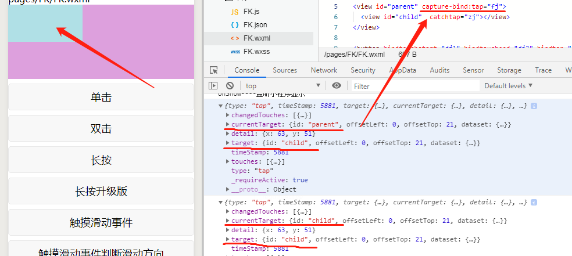Open the FK.wxss file
572x256 pixels.
(x=258, y=51)
